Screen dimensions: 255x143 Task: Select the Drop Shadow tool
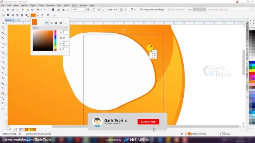click(x=3, y=83)
